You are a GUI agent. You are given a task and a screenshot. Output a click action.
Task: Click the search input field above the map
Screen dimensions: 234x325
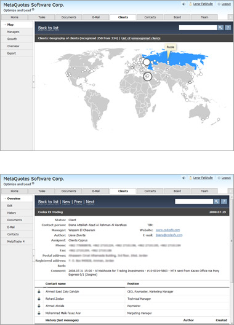pyautogui.click(x=198, y=28)
